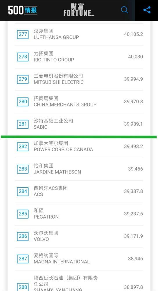Open Power Corp. of Canada entry
158x291 pixels.
[79, 147]
